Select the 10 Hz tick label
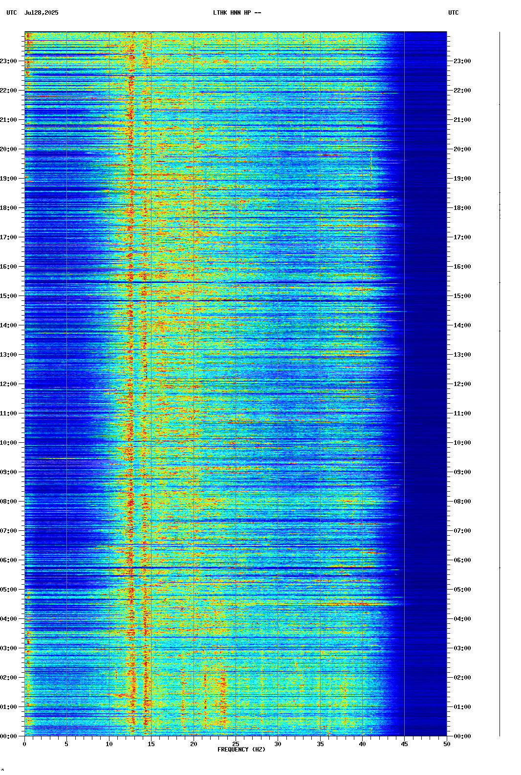 (109, 744)
